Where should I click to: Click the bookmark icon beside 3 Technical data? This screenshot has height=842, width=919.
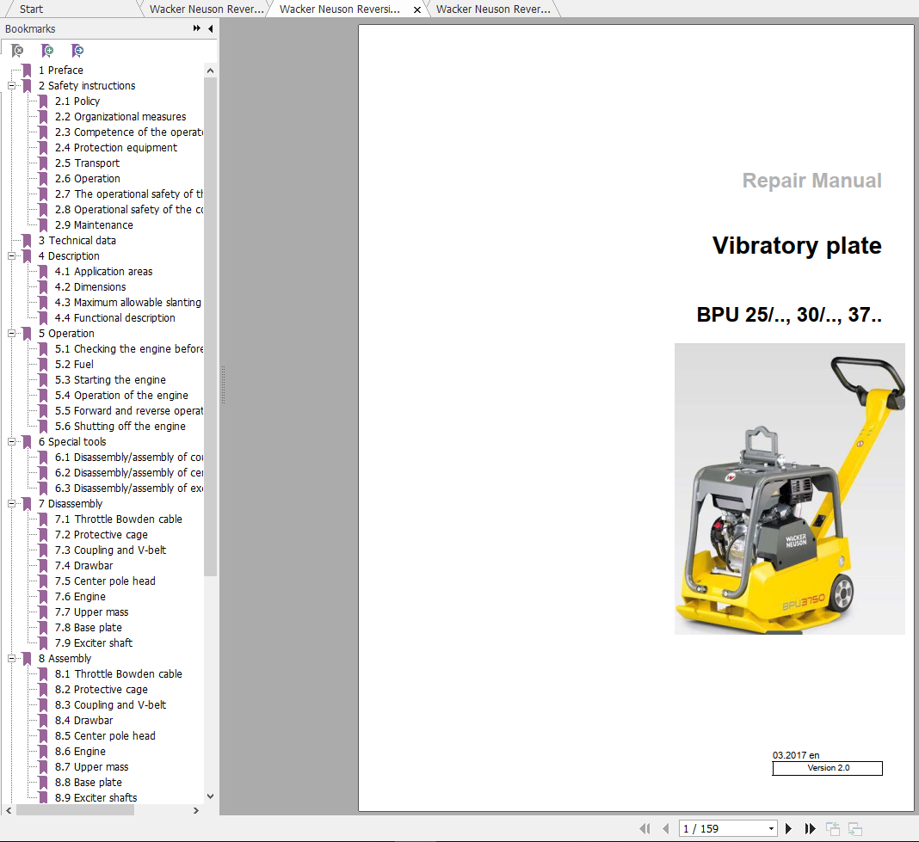click(x=27, y=241)
